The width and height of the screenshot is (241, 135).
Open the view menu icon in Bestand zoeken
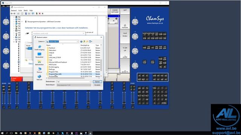pos(90,42)
